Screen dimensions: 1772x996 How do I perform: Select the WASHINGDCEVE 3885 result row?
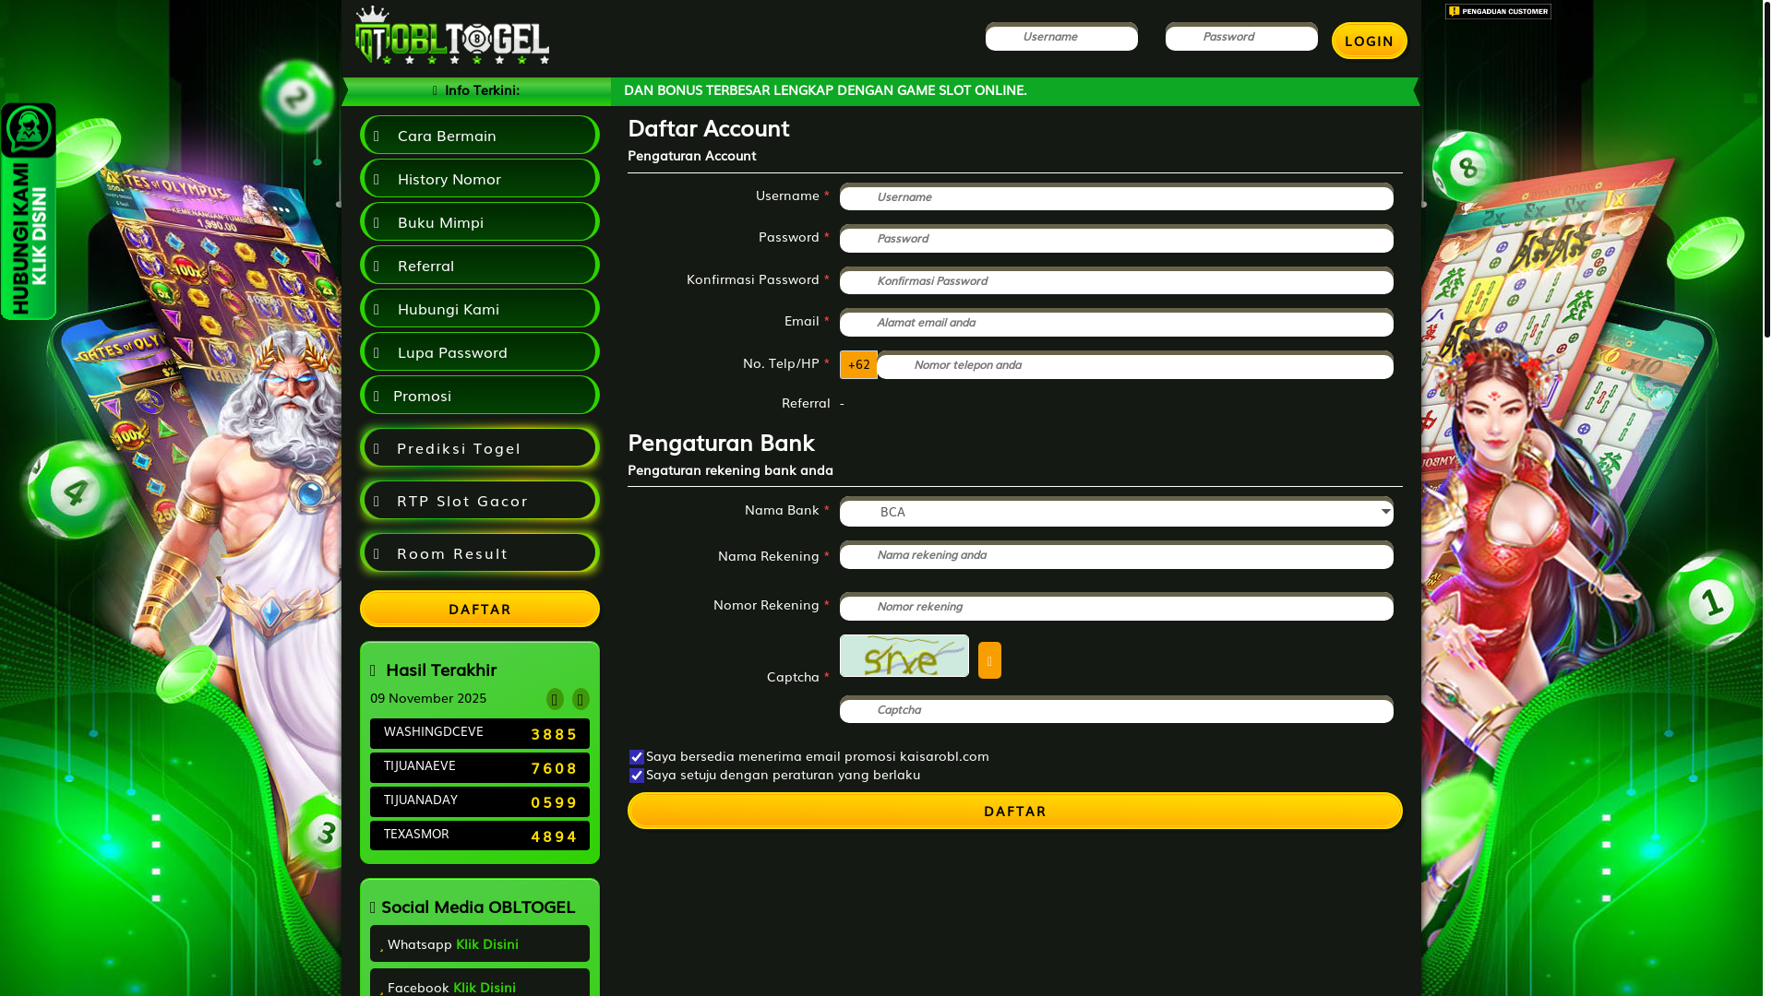pyautogui.click(x=480, y=733)
